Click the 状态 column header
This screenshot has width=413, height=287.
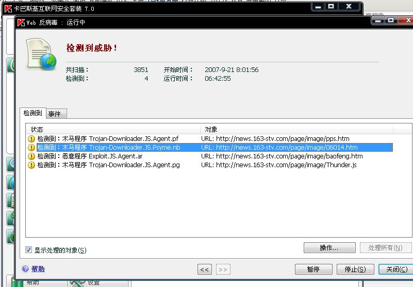tap(113, 129)
